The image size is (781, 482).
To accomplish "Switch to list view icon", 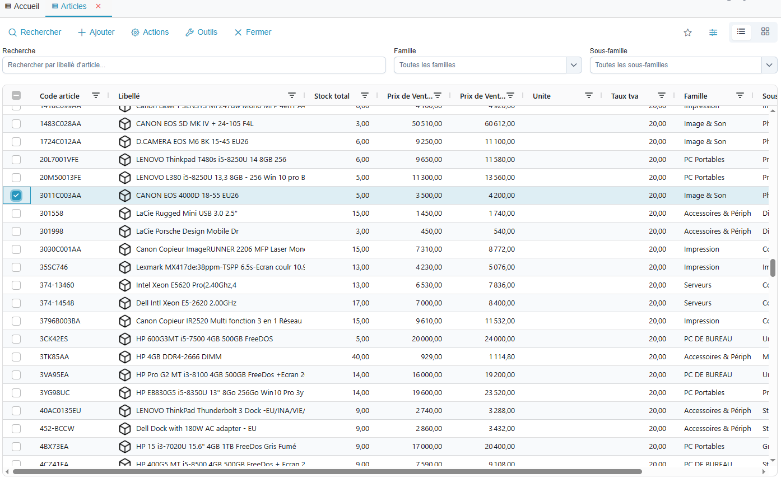I will point(741,32).
